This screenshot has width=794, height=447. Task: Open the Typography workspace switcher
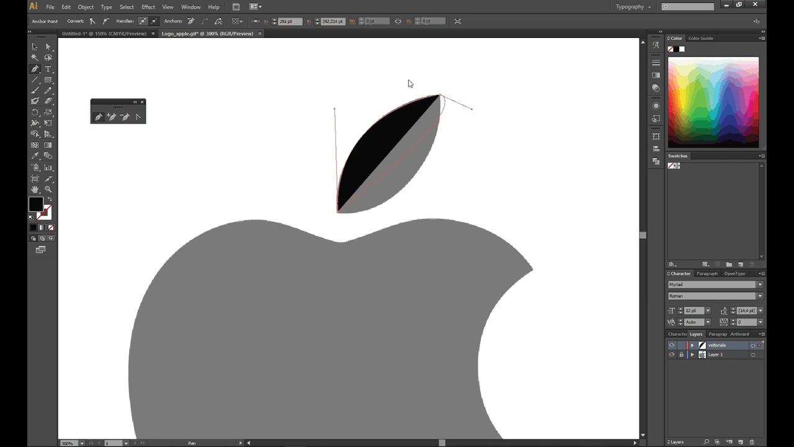point(633,7)
